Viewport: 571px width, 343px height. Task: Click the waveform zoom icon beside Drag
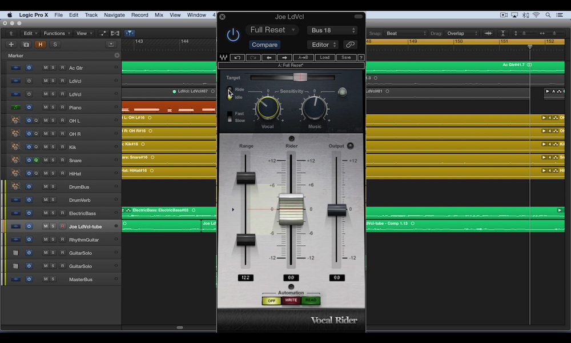tap(488, 33)
